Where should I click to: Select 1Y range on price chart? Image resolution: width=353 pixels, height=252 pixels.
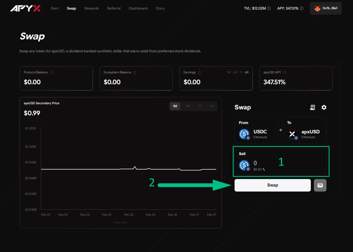pyautogui.click(x=200, y=106)
